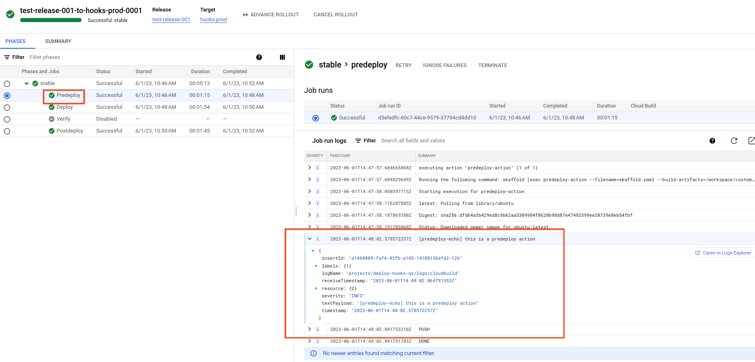Click the help icon in Job run logs

712,141
